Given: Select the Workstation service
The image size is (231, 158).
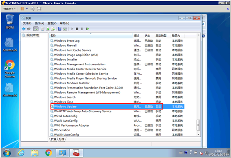Looking at the screenshot, I should coord(117,130).
